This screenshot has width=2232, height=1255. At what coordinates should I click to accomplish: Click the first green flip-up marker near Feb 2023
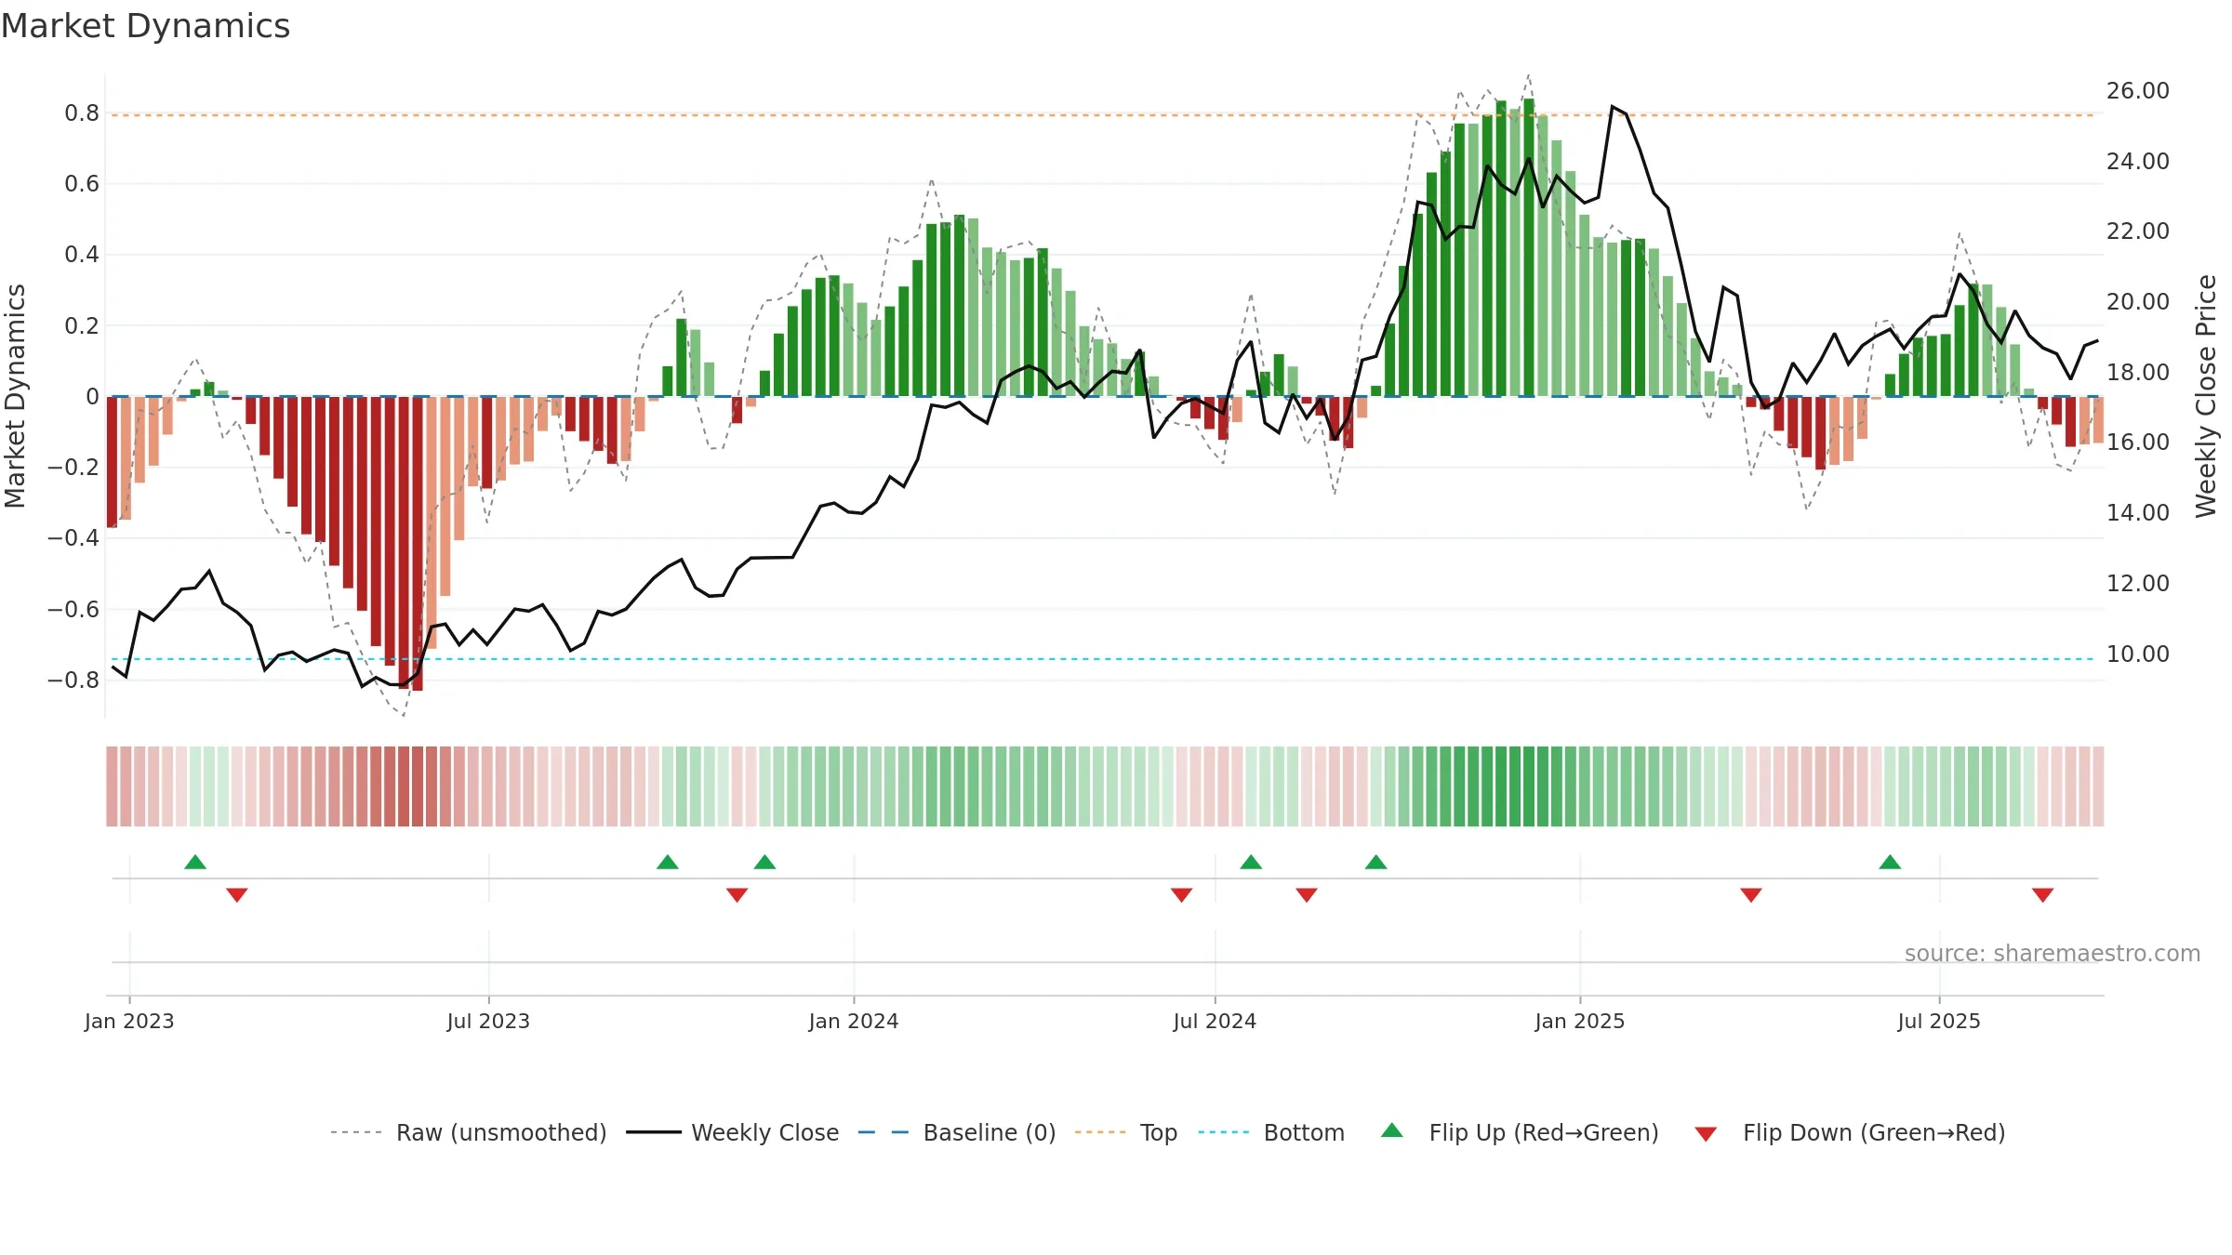(x=195, y=862)
